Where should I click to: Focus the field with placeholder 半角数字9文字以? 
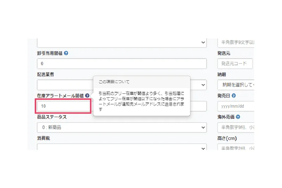click(236, 43)
